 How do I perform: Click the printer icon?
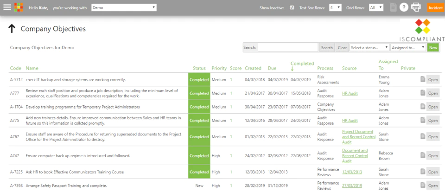[416, 7]
